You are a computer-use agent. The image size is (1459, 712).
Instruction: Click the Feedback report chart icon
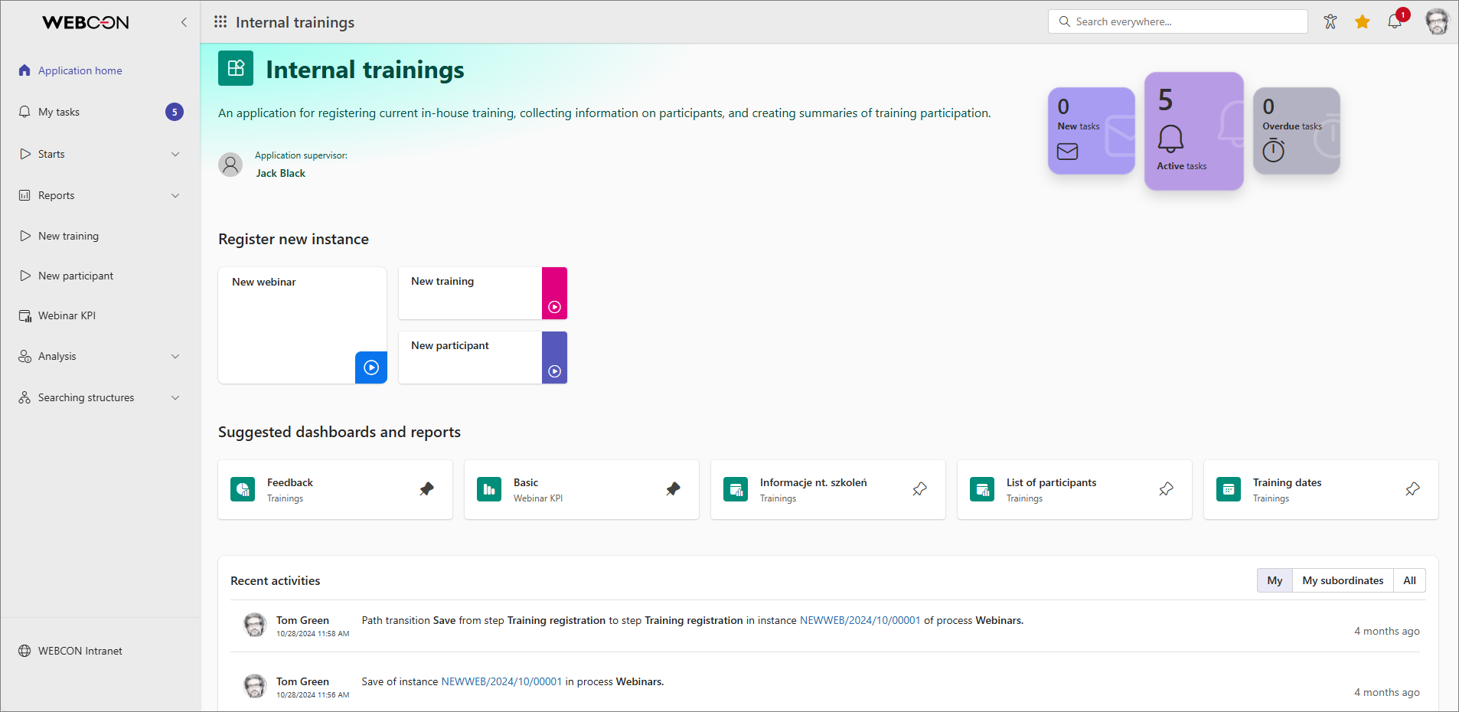coord(243,489)
